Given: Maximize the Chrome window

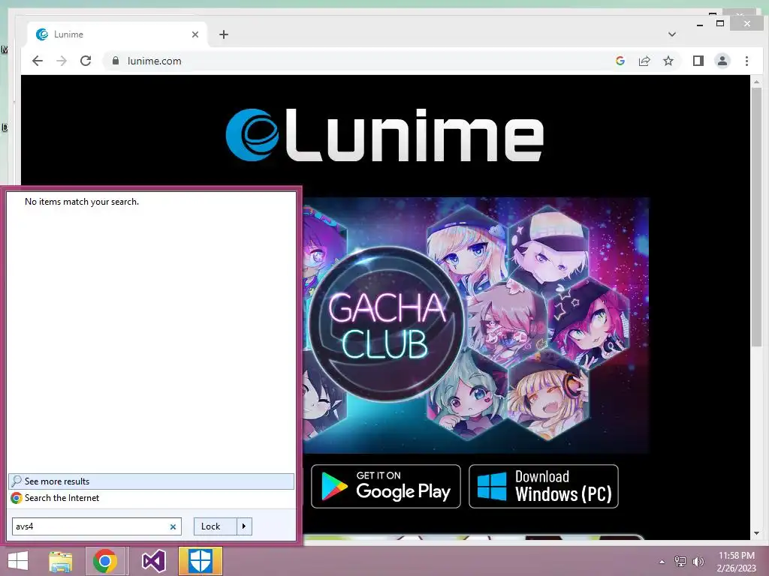Looking at the screenshot, I should (720, 23).
